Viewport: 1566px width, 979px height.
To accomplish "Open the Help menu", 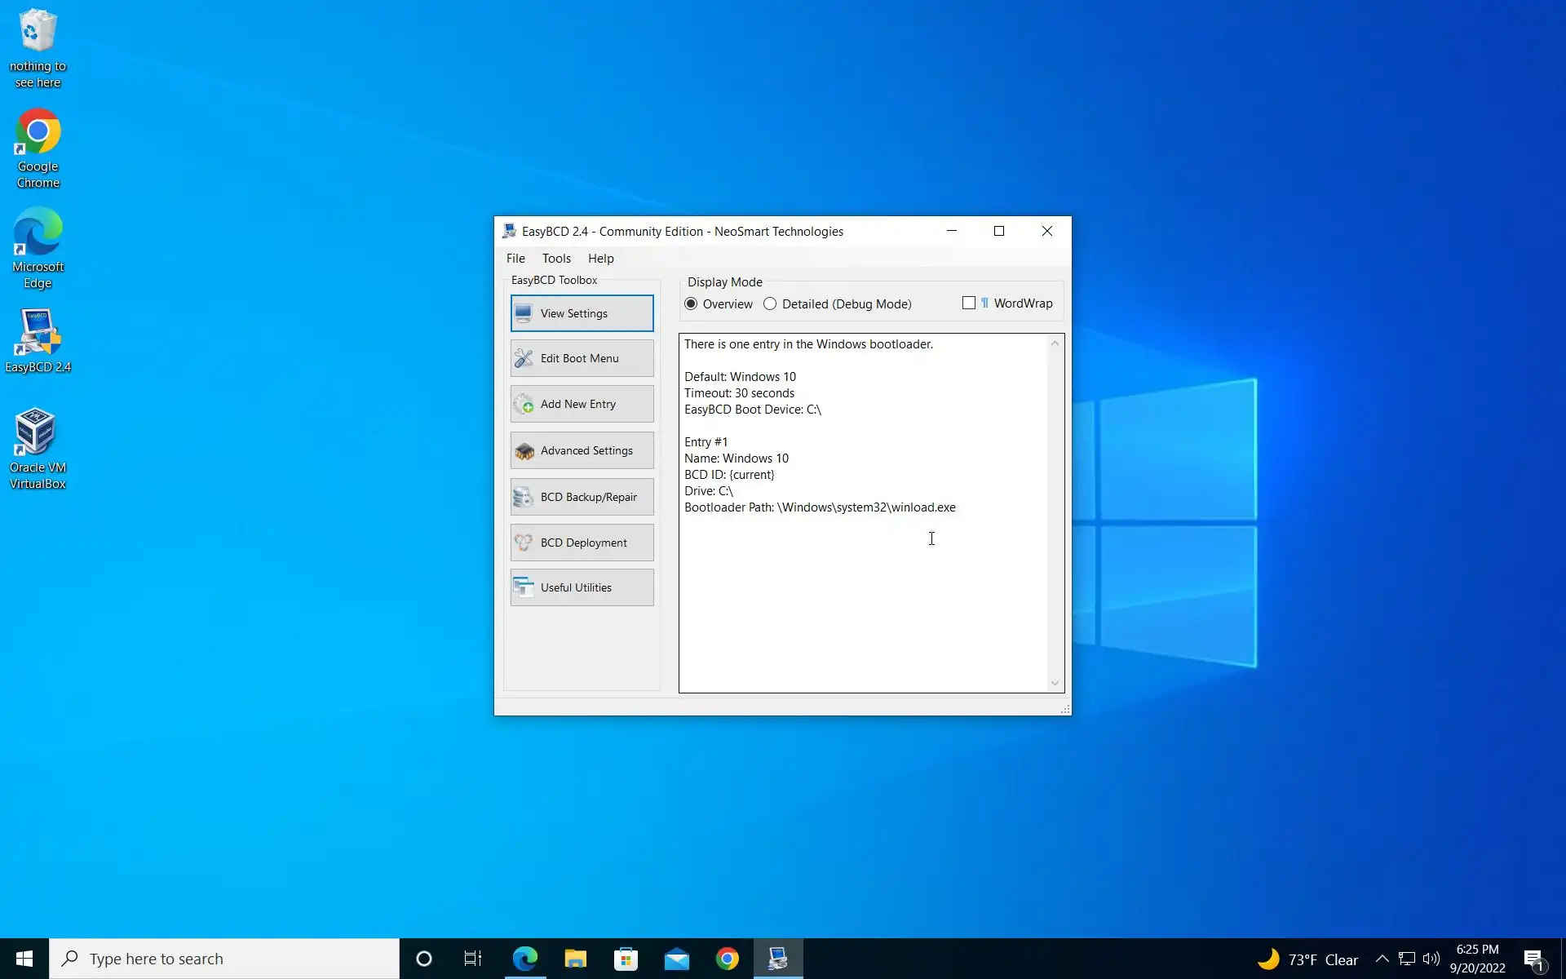I will (600, 259).
